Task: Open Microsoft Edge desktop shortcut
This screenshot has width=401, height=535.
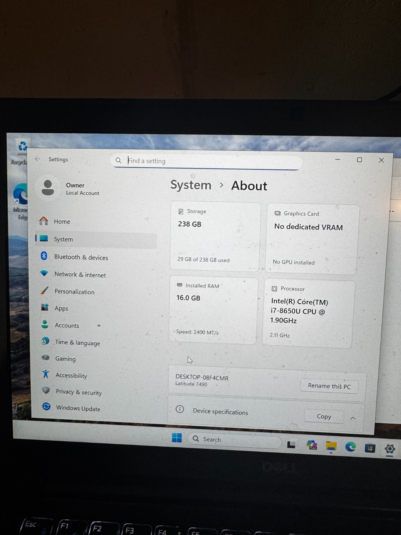Action: (x=20, y=201)
